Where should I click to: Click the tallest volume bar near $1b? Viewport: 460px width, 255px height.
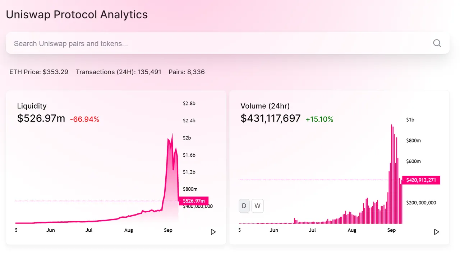pos(391,174)
